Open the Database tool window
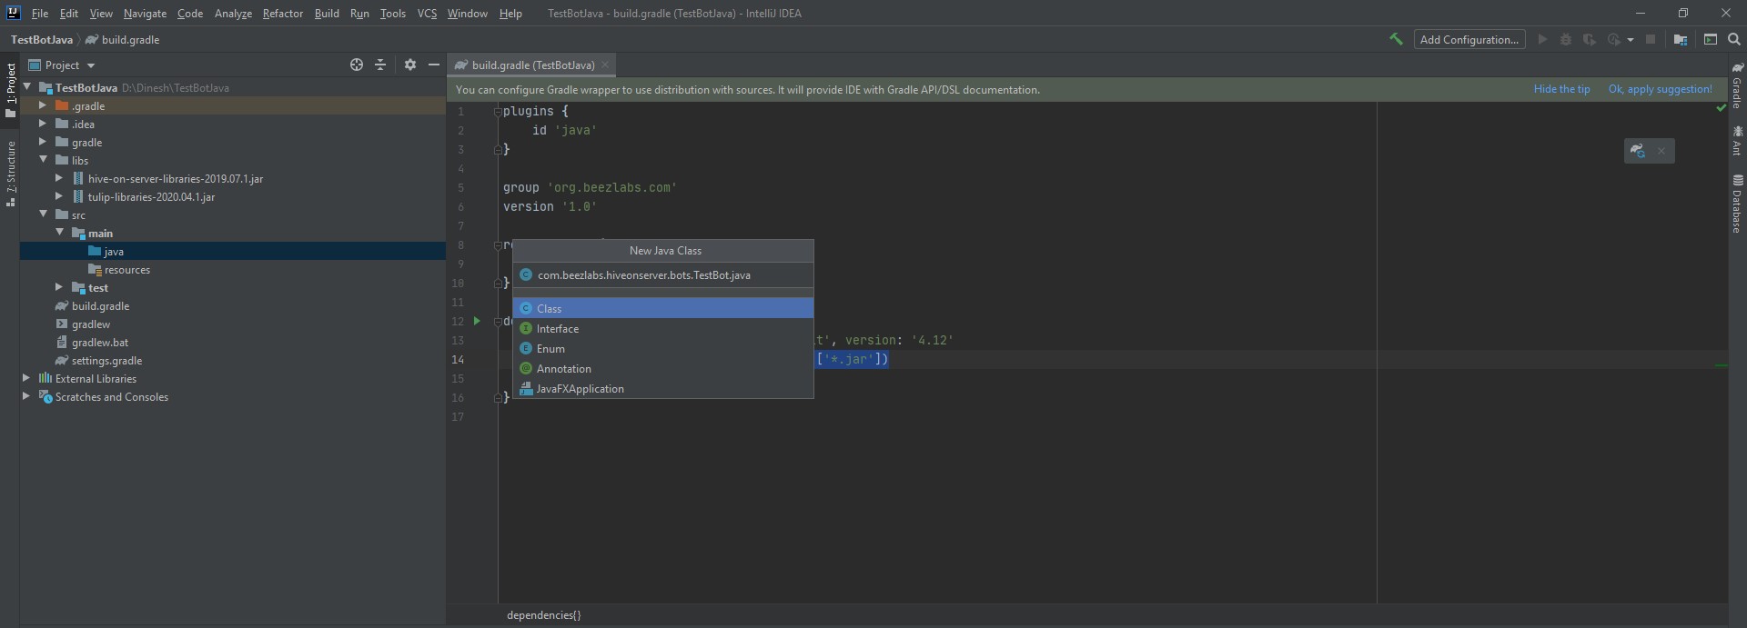The width and height of the screenshot is (1747, 628). pyautogui.click(x=1737, y=204)
